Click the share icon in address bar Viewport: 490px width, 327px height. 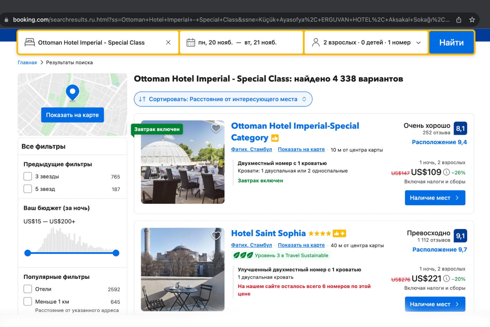(x=459, y=20)
